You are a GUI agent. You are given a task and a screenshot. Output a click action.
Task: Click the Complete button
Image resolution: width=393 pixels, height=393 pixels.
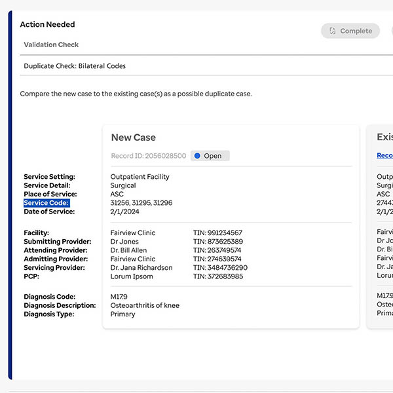coord(350,31)
